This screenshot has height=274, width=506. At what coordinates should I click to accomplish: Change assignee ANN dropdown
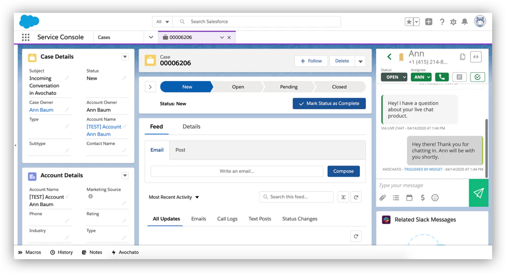[x=421, y=77]
